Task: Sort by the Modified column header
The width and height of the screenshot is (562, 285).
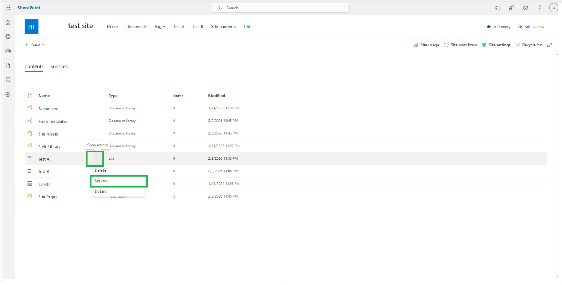Action: tap(217, 96)
